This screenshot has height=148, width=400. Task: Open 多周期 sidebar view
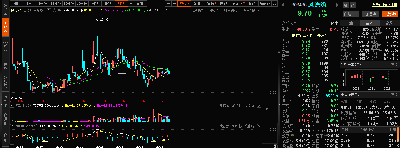(x=6, y=119)
